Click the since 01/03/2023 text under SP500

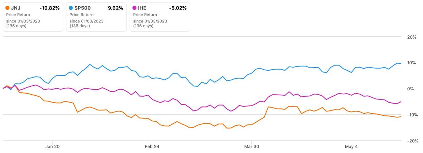[87, 21]
